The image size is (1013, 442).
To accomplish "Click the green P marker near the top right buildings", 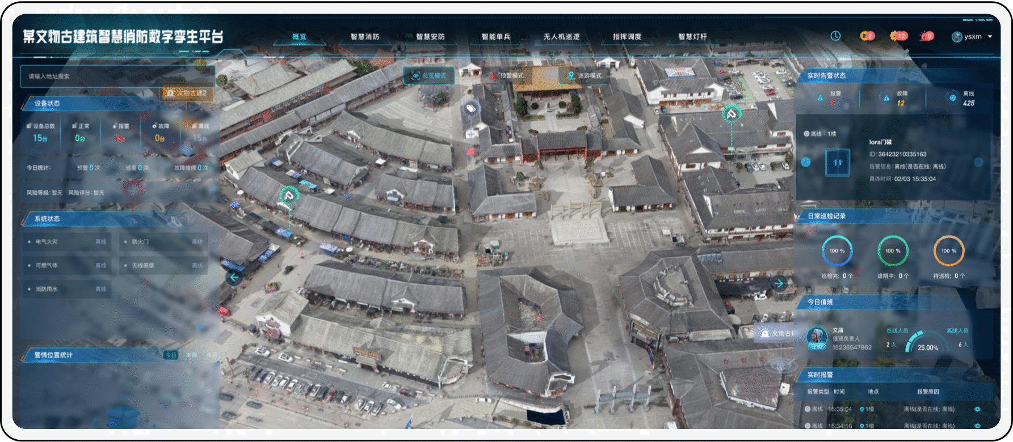I will coord(732,114).
